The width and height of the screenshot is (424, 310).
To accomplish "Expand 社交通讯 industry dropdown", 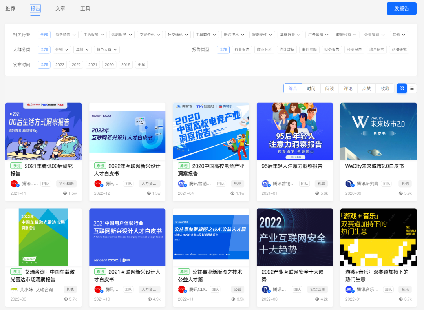I will [178, 35].
